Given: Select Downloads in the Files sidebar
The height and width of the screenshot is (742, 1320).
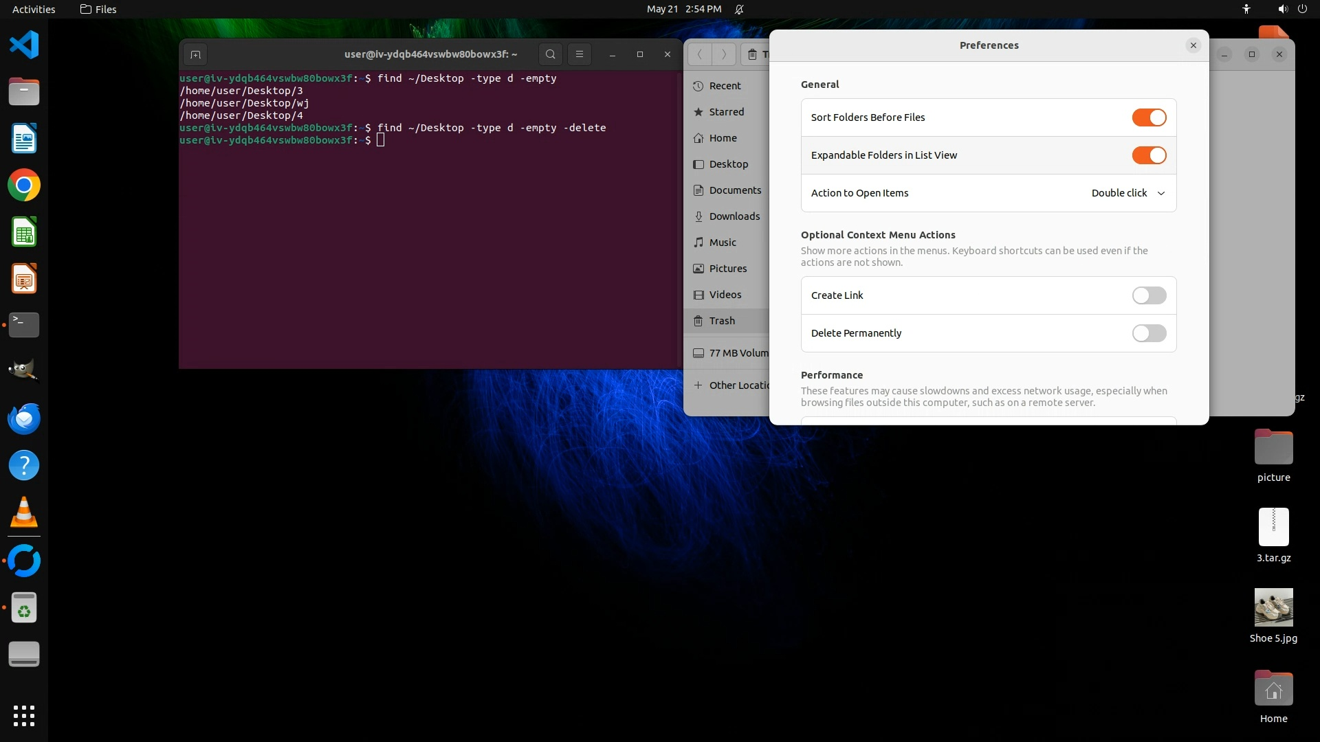Looking at the screenshot, I should tap(734, 216).
